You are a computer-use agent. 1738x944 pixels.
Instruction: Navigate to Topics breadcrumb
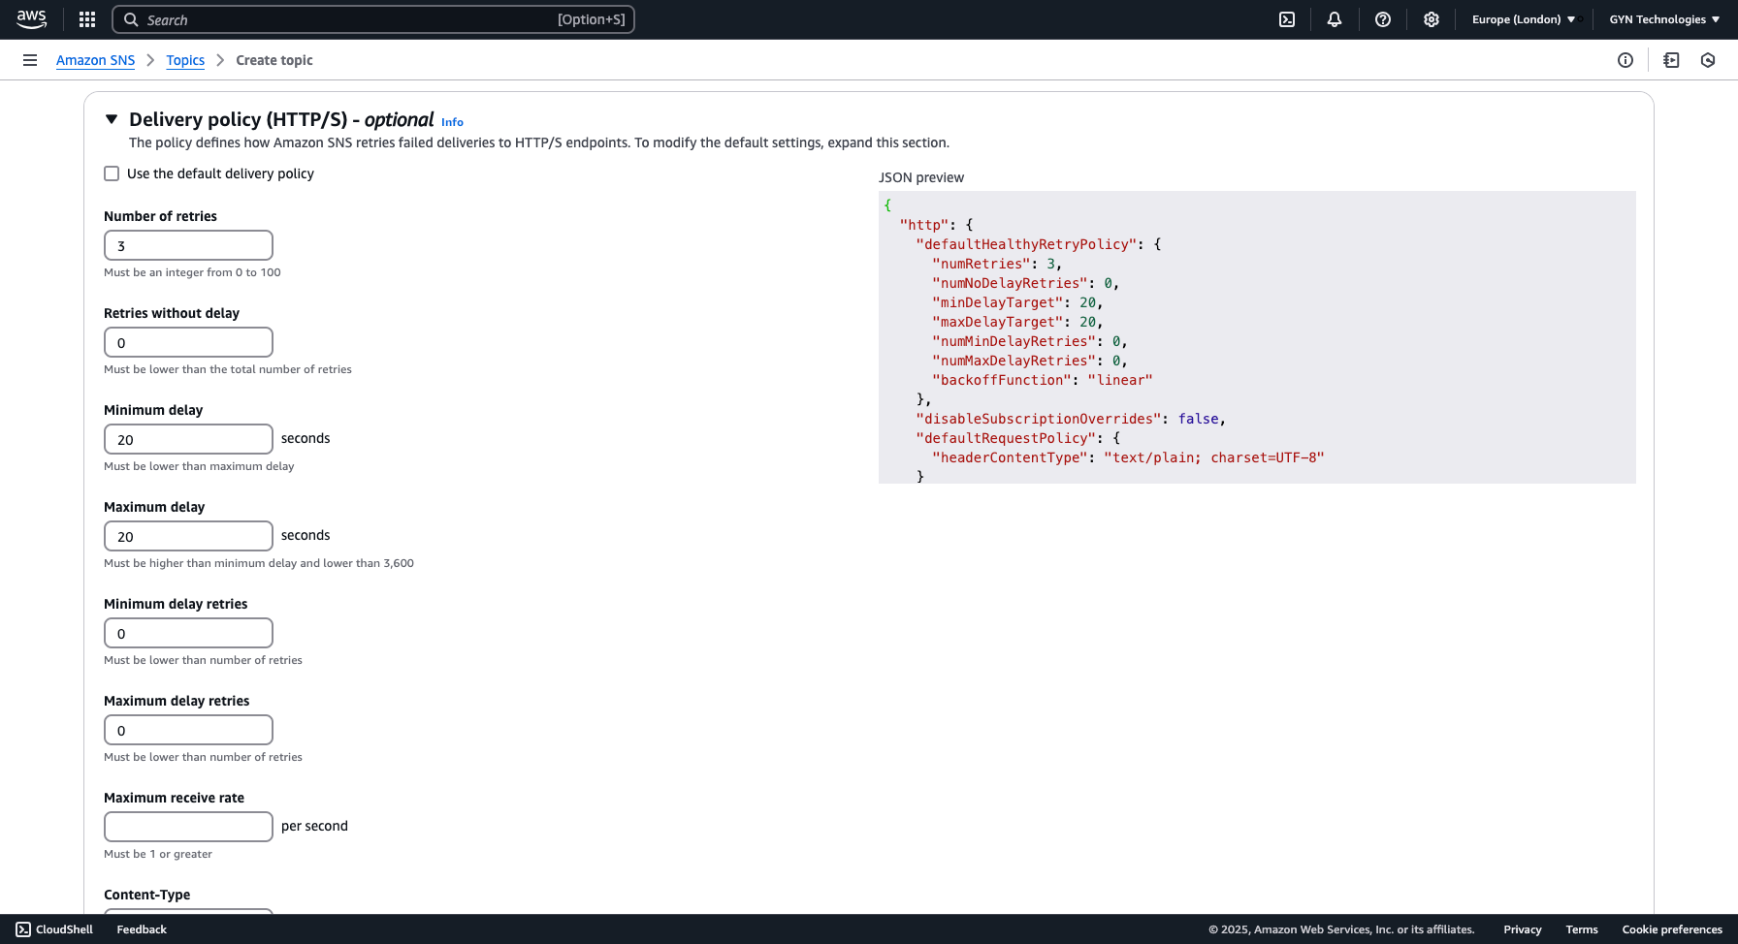click(185, 60)
